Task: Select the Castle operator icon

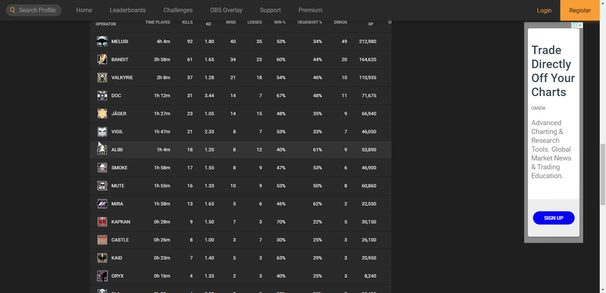Action: 102,240
